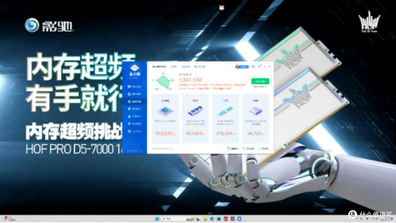This screenshot has width=396, height=223.
Task: Open the hard disk illustration
Action: tap(256, 111)
